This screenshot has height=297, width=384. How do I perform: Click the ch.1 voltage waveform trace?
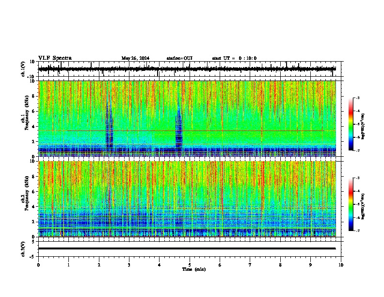187,69
